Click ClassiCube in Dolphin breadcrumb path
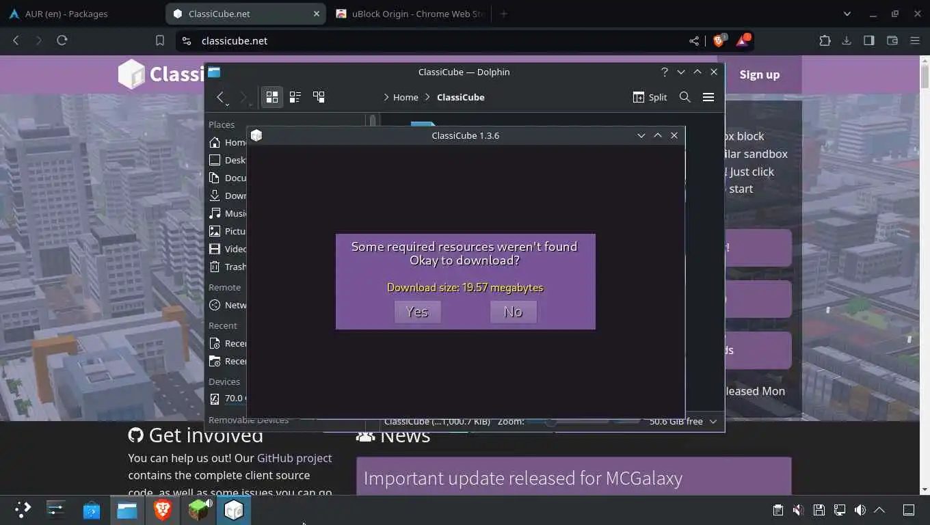 pos(460,97)
